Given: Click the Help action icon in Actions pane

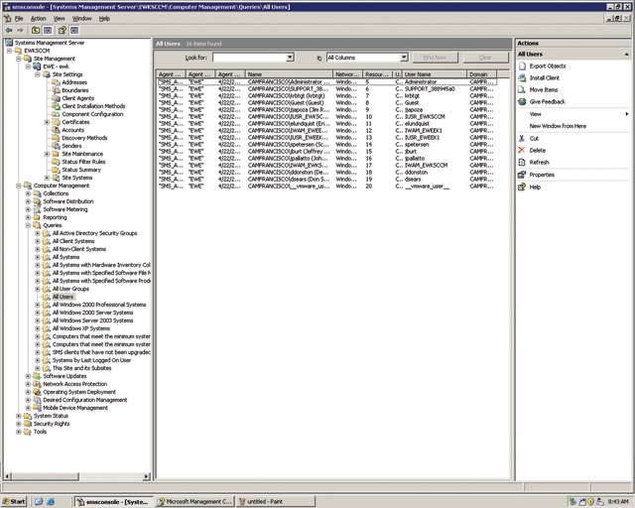Looking at the screenshot, I should [x=522, y=188].
